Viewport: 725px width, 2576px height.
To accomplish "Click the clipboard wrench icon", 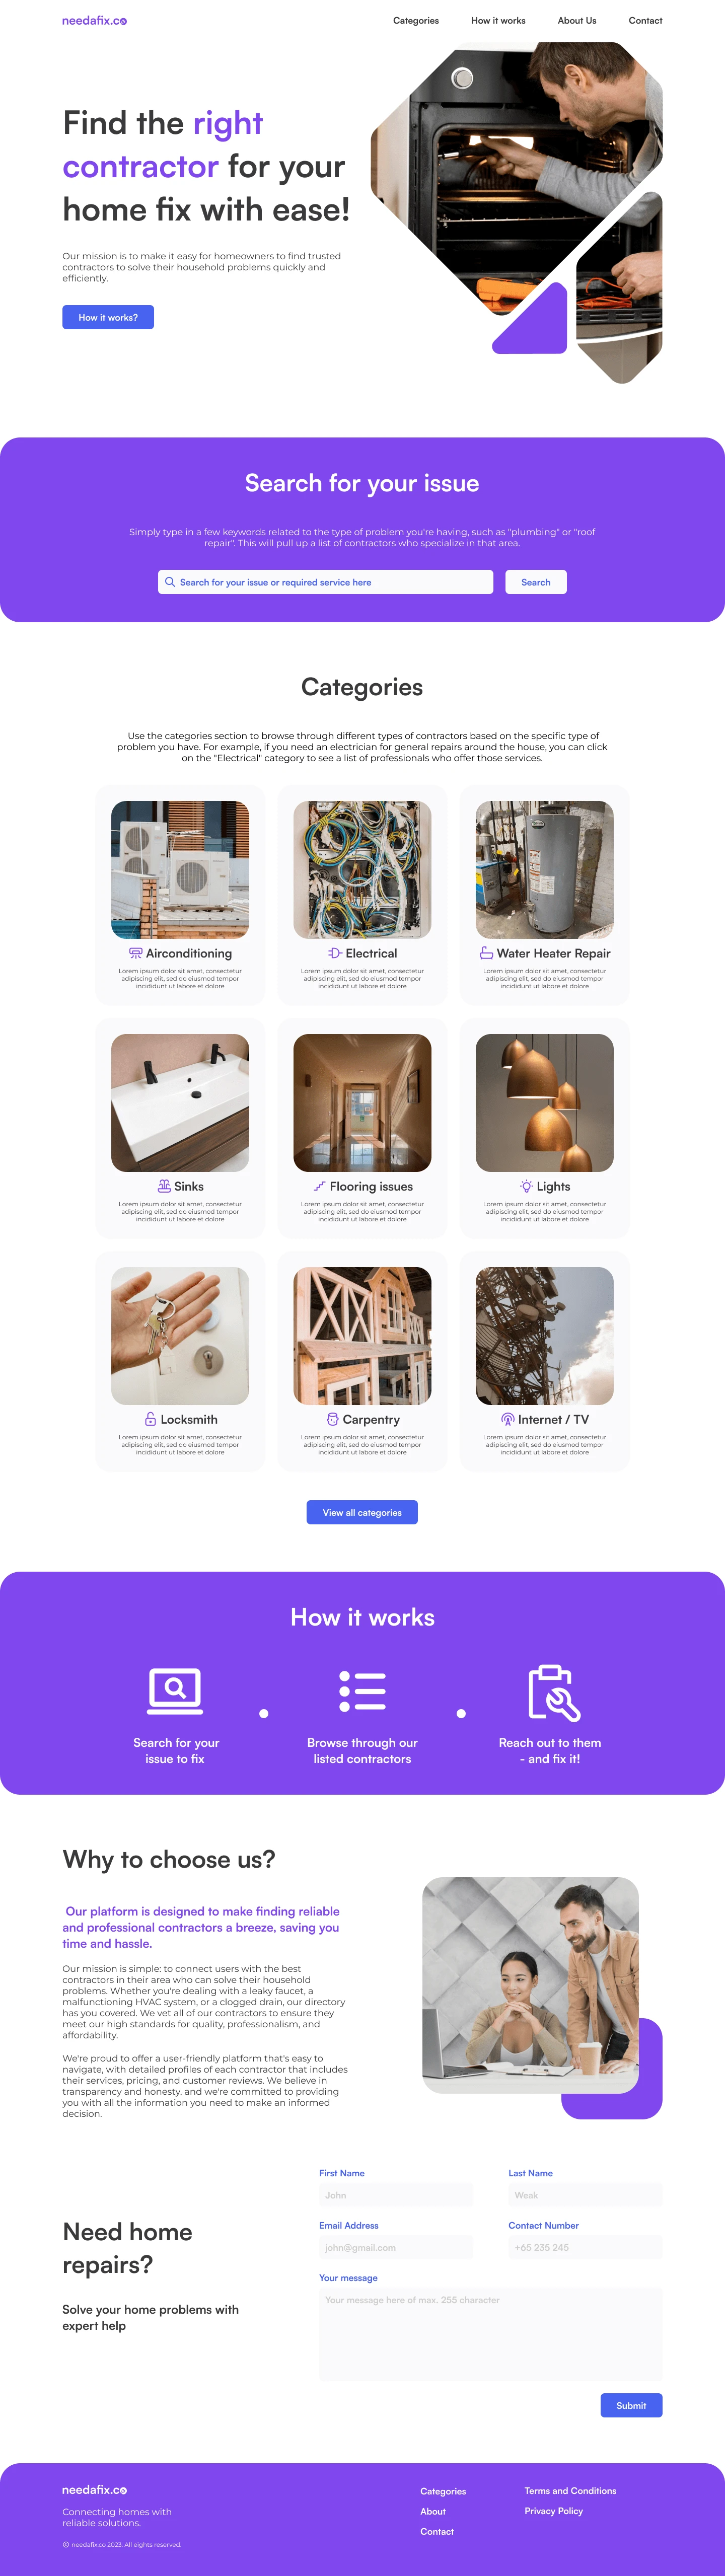I will (x=554, y=1692).
